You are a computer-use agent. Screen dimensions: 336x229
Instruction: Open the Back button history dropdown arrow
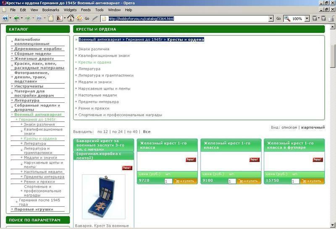point(21,18)
